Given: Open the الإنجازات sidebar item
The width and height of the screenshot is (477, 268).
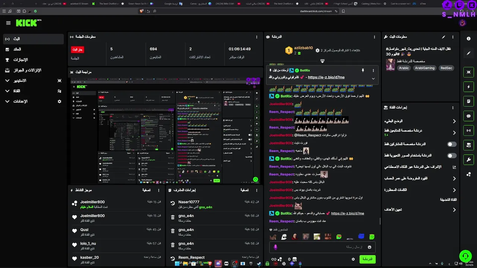Looking at the screenshot, I should pos(34,60).
